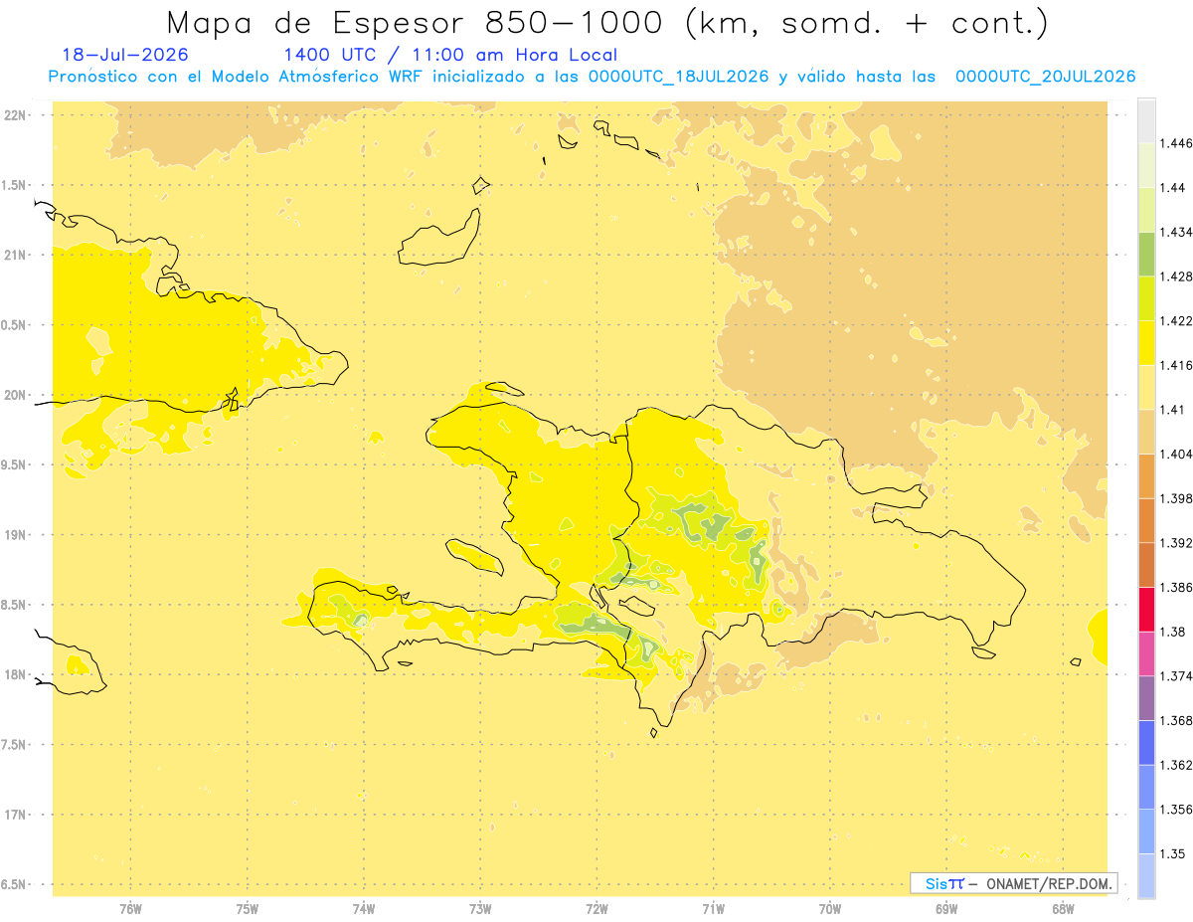
Task: Pick the lightest blue swatch below 1.35
Action: (x=1146, y=875)
